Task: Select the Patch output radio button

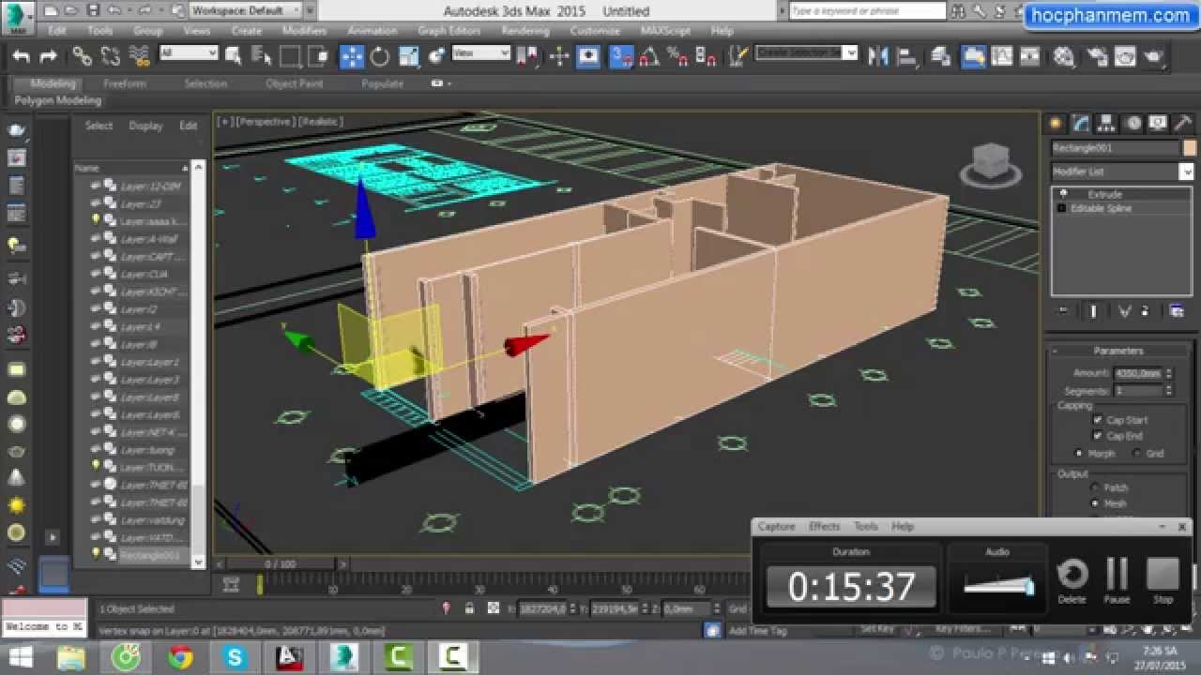Action: click(1094, 487)
